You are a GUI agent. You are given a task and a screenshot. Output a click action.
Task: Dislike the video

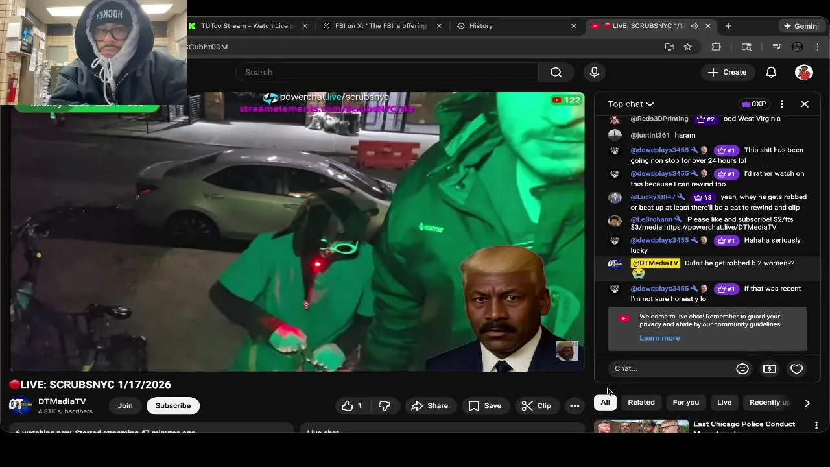click(x=385, y=405)
